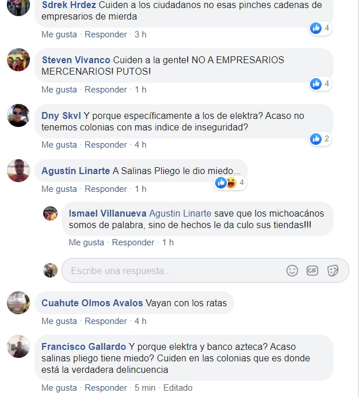Viewport: 359px width, 397px height.
Task: Click 'Editado' on Francisco Gallardo's comment
Action: pos(178,388)
